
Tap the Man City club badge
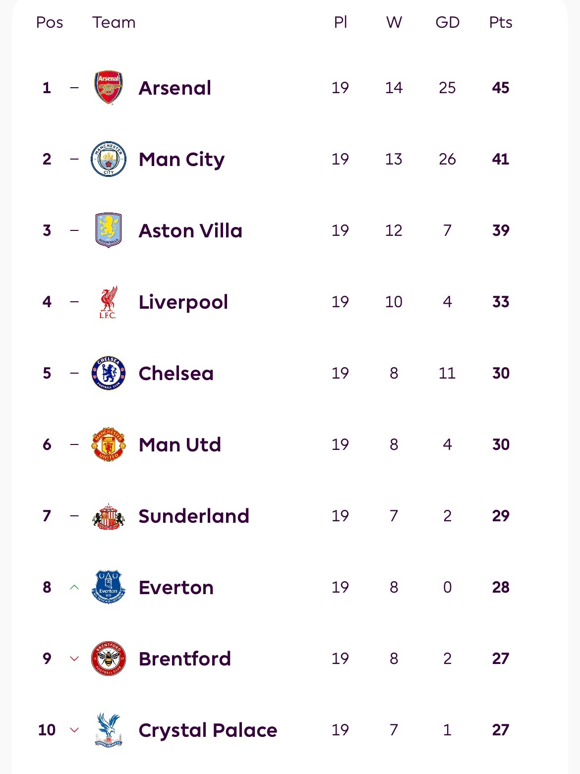[109, 159]
